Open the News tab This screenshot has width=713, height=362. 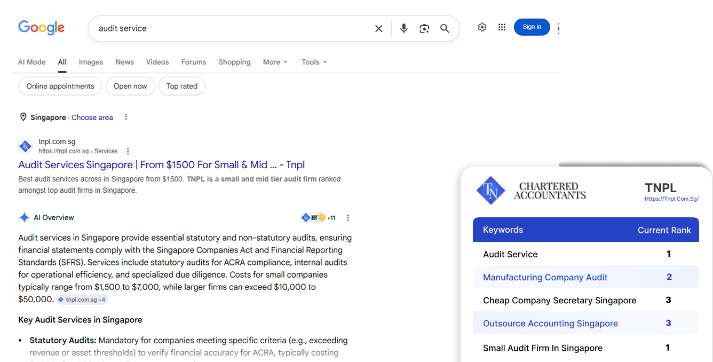tap(124, 62)
